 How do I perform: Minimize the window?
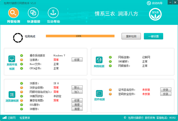pos(170,2)
